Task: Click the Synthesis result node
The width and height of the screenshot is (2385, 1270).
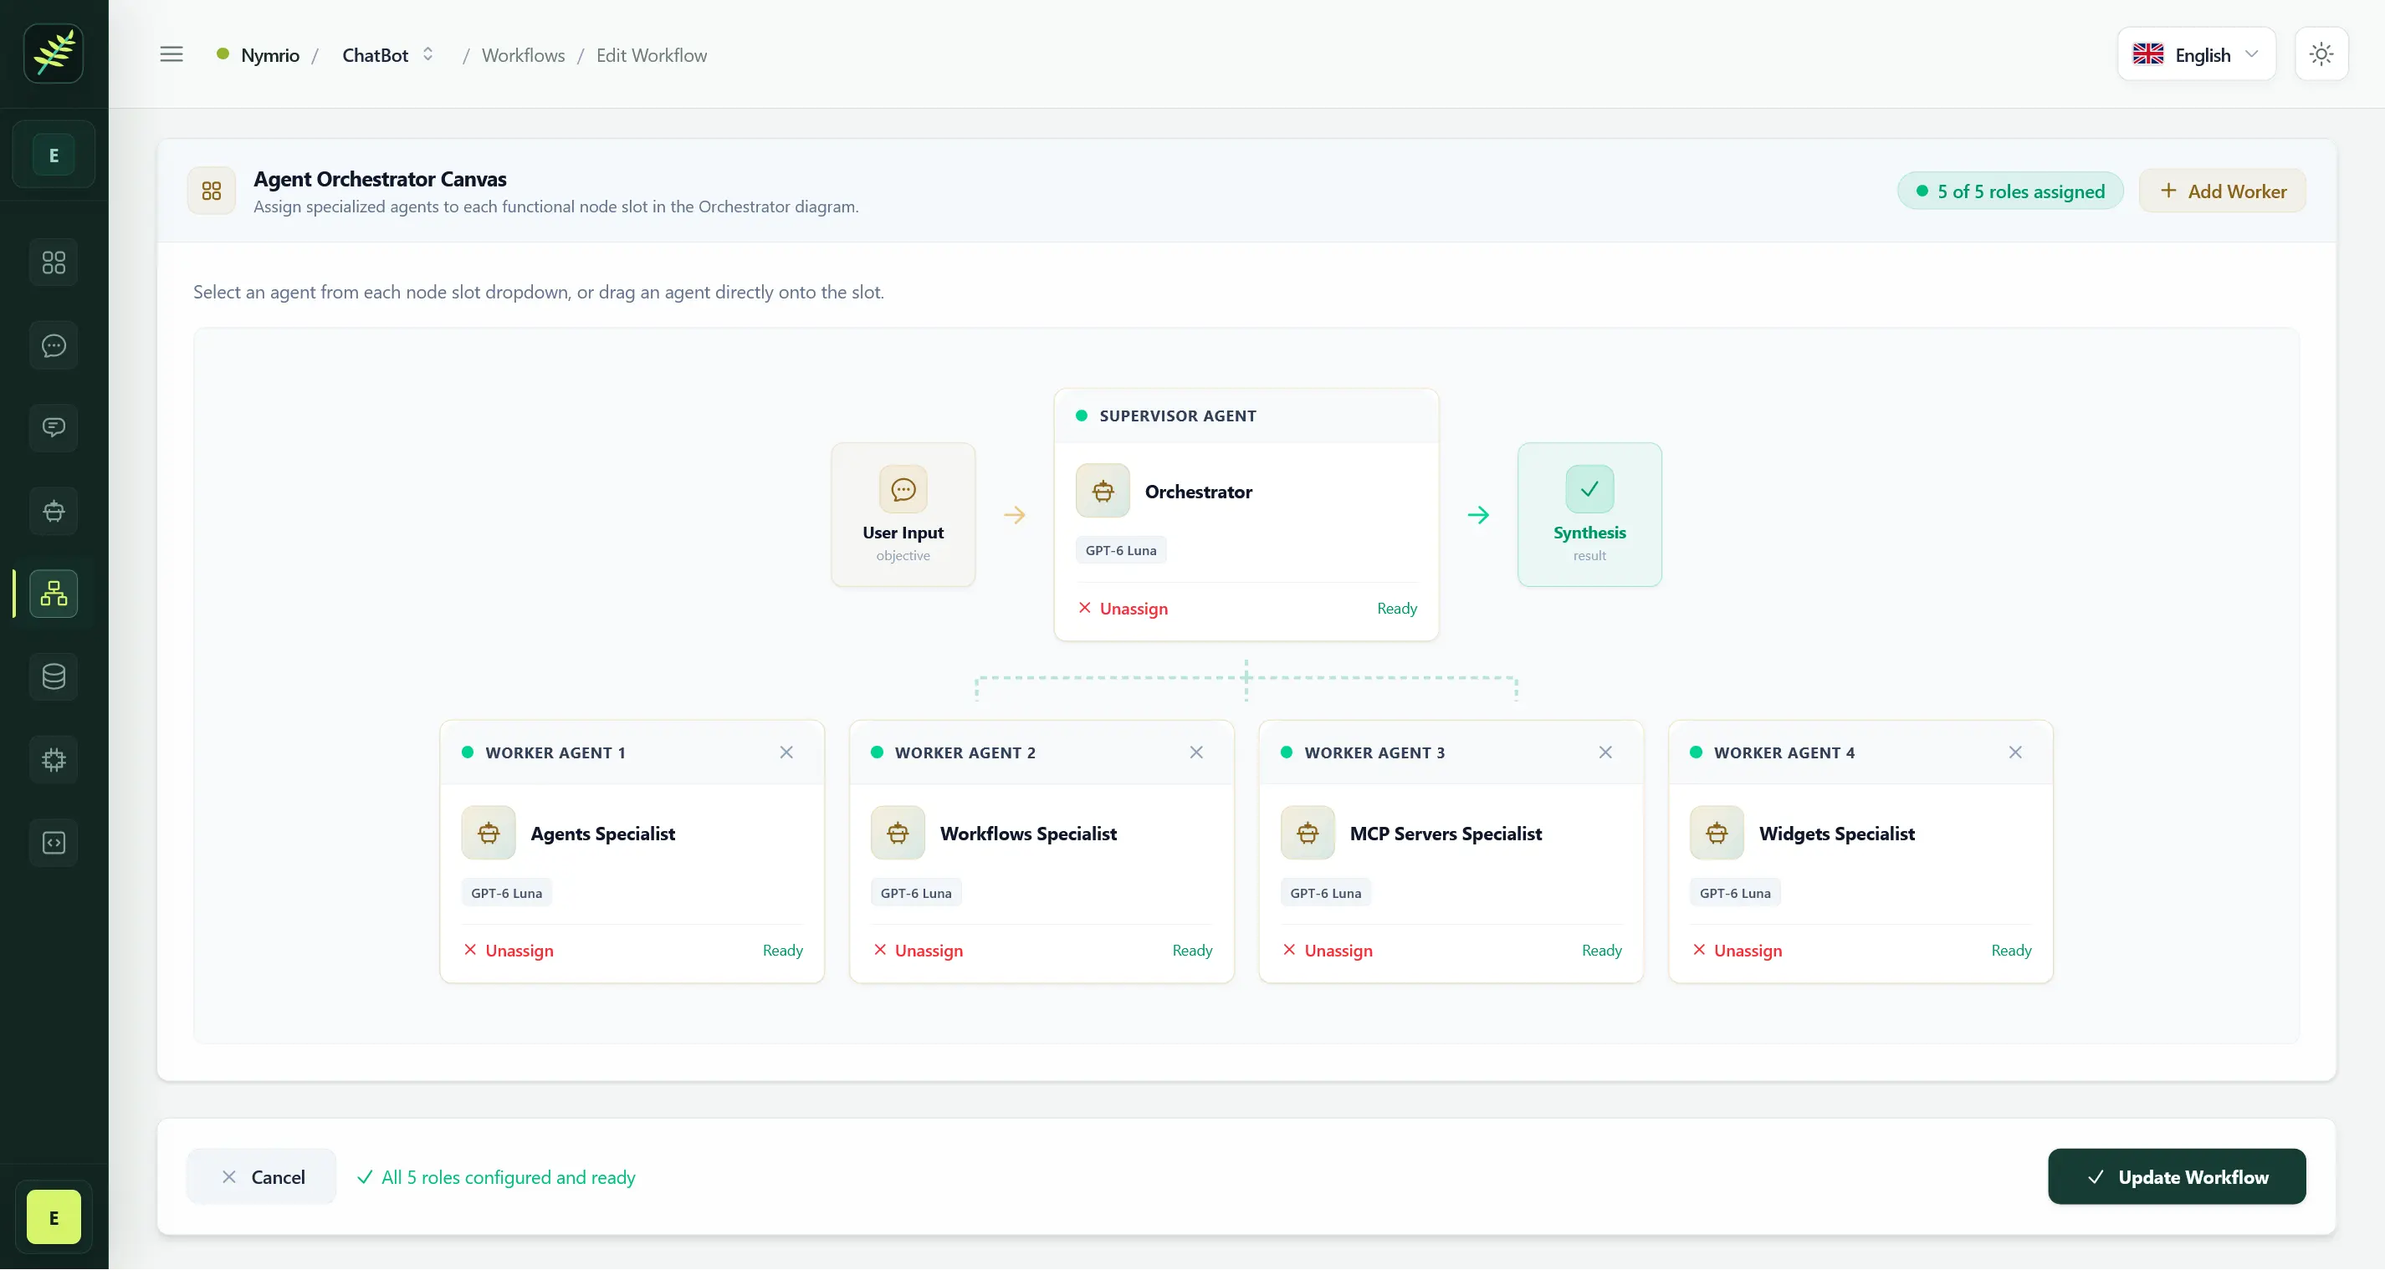Action: [1589, 516]
